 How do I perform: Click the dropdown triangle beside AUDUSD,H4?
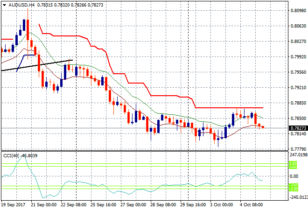point(5,5)
